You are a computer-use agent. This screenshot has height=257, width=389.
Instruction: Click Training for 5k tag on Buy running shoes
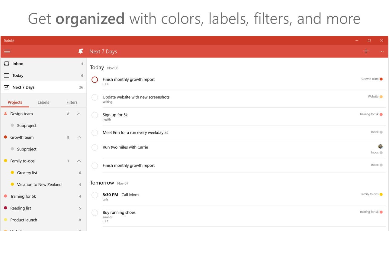coord(371,212)
